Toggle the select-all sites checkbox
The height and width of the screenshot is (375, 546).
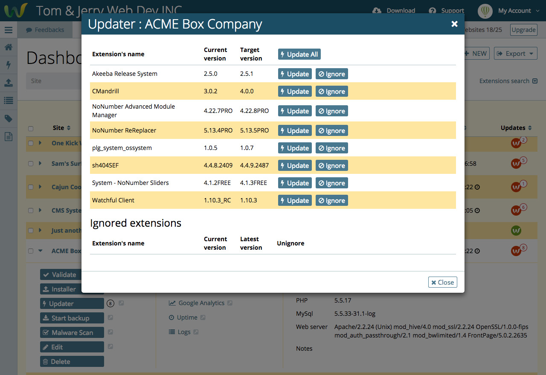tap(31, 128)
